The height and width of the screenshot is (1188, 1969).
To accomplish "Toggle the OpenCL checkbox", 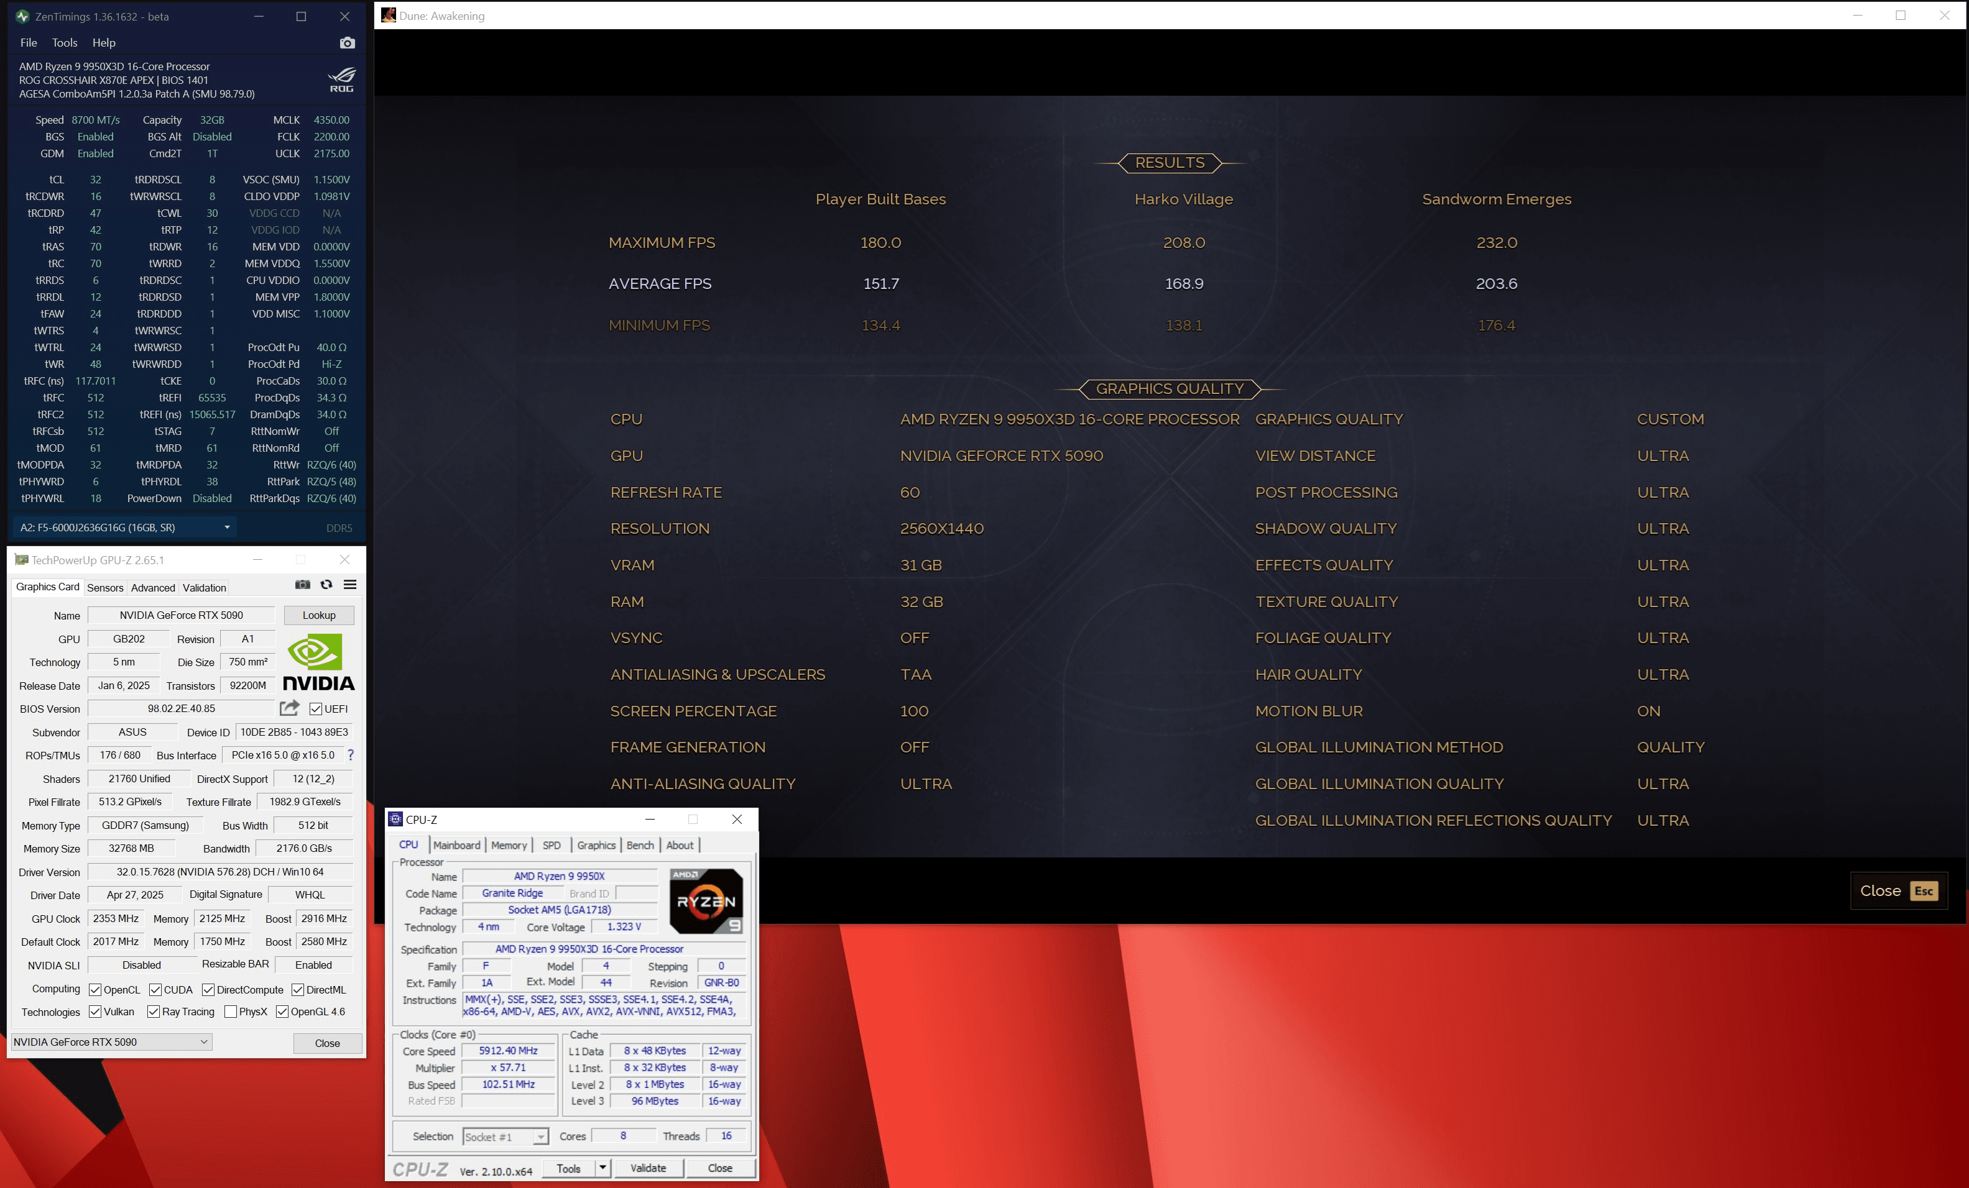I will point(95,990).
